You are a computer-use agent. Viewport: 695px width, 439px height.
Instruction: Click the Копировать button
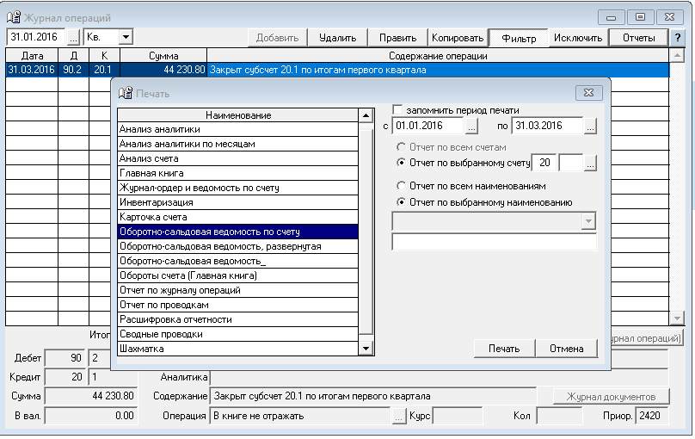click(458, 38)
